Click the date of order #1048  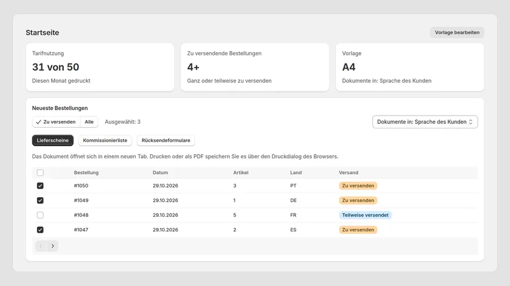click(165, 215)
